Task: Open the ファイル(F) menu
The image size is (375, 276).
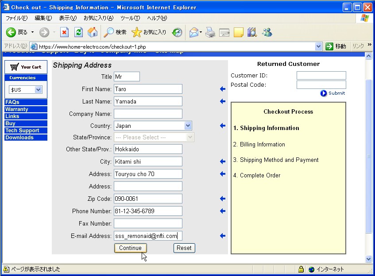Action: click(16, 18)
